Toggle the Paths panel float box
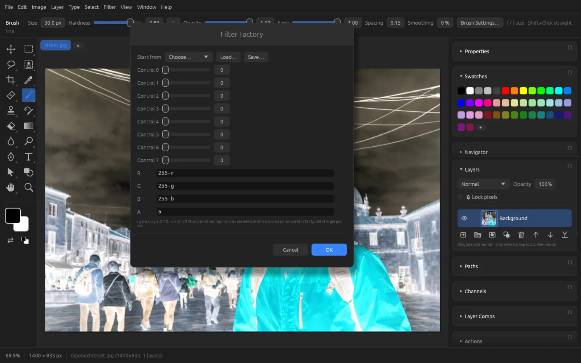The width and height of the screenshot is (581, 363). pos(570,262)
